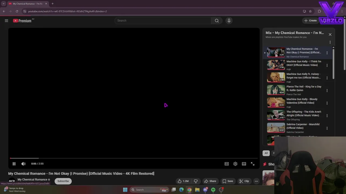Viewport: 346px width, 194px height.
Task: Open Discord from taskbar
Action: (x=205, y=190)
